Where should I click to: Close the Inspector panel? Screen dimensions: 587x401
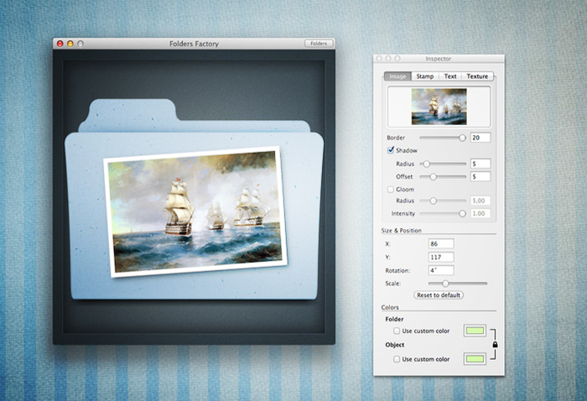click(x=379, y=59)
